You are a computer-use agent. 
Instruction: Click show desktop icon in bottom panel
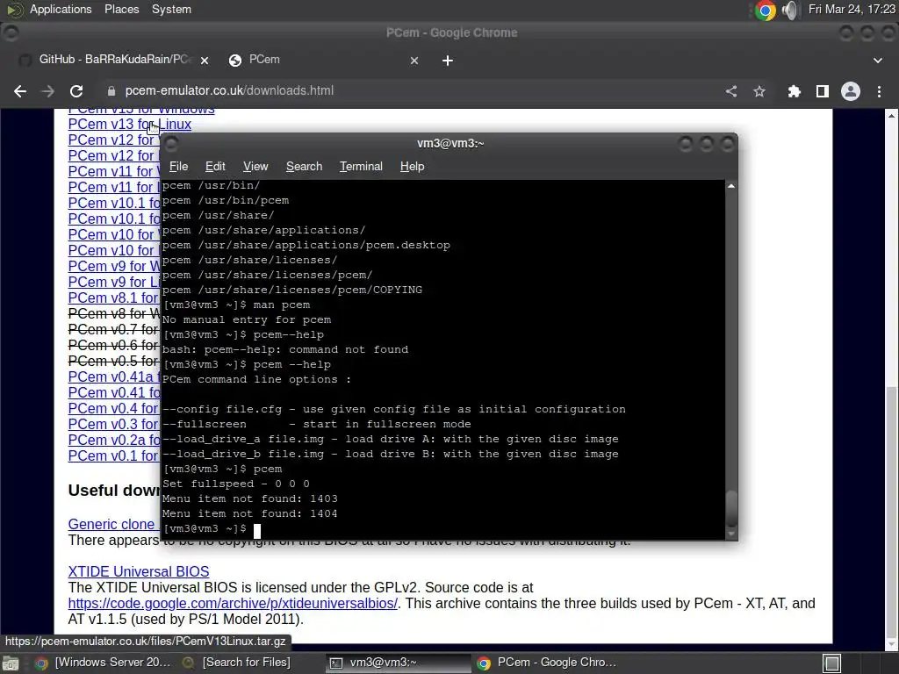tap(11, 663)
